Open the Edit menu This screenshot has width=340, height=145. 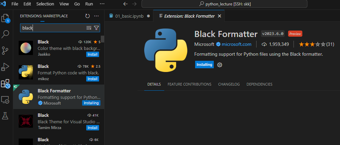click(27, 4)
